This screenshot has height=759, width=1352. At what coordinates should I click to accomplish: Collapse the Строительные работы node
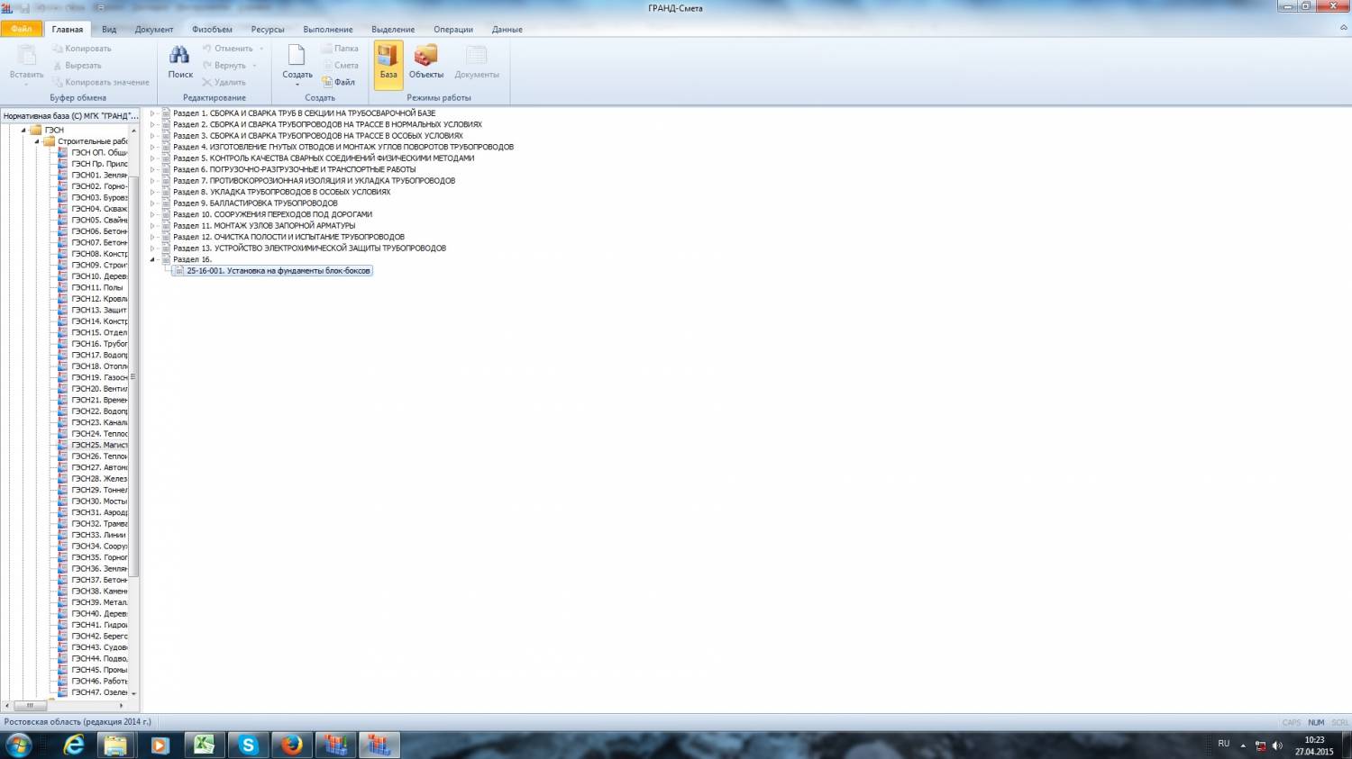click(x=37, y=141)
